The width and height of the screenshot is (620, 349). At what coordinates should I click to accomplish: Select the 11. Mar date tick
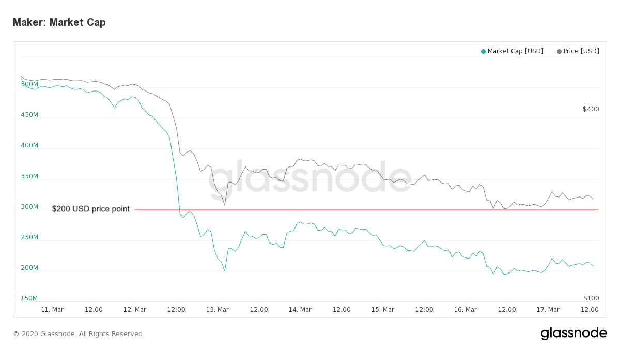point(52,310)
